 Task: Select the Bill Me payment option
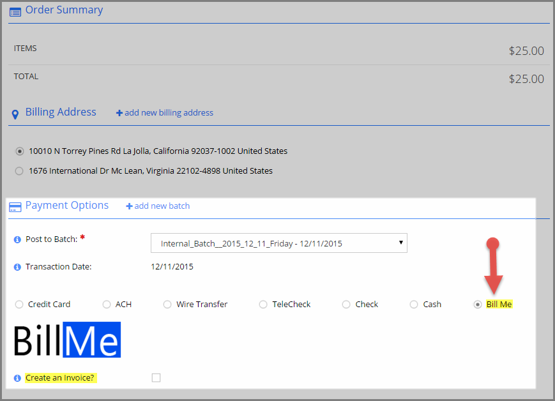pos(478,305)
